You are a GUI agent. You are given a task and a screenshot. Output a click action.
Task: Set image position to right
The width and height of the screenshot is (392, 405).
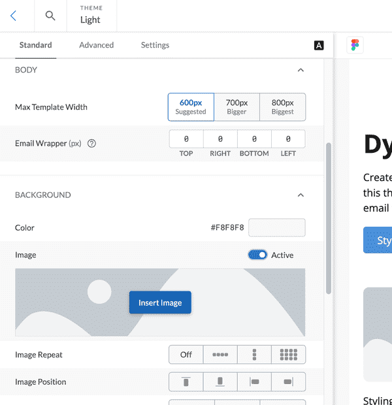pyautogui.click(x=288, y=381)
